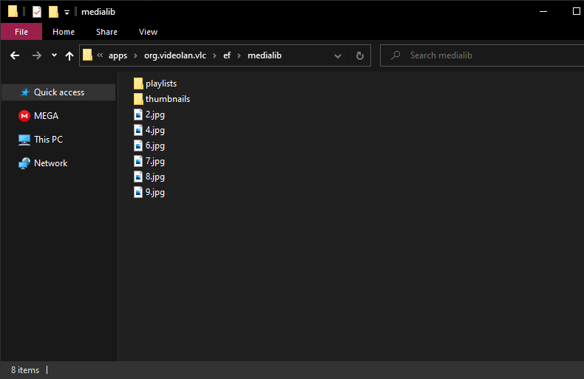
Task: Refresh the current folder view
Action: click(360, 55)
